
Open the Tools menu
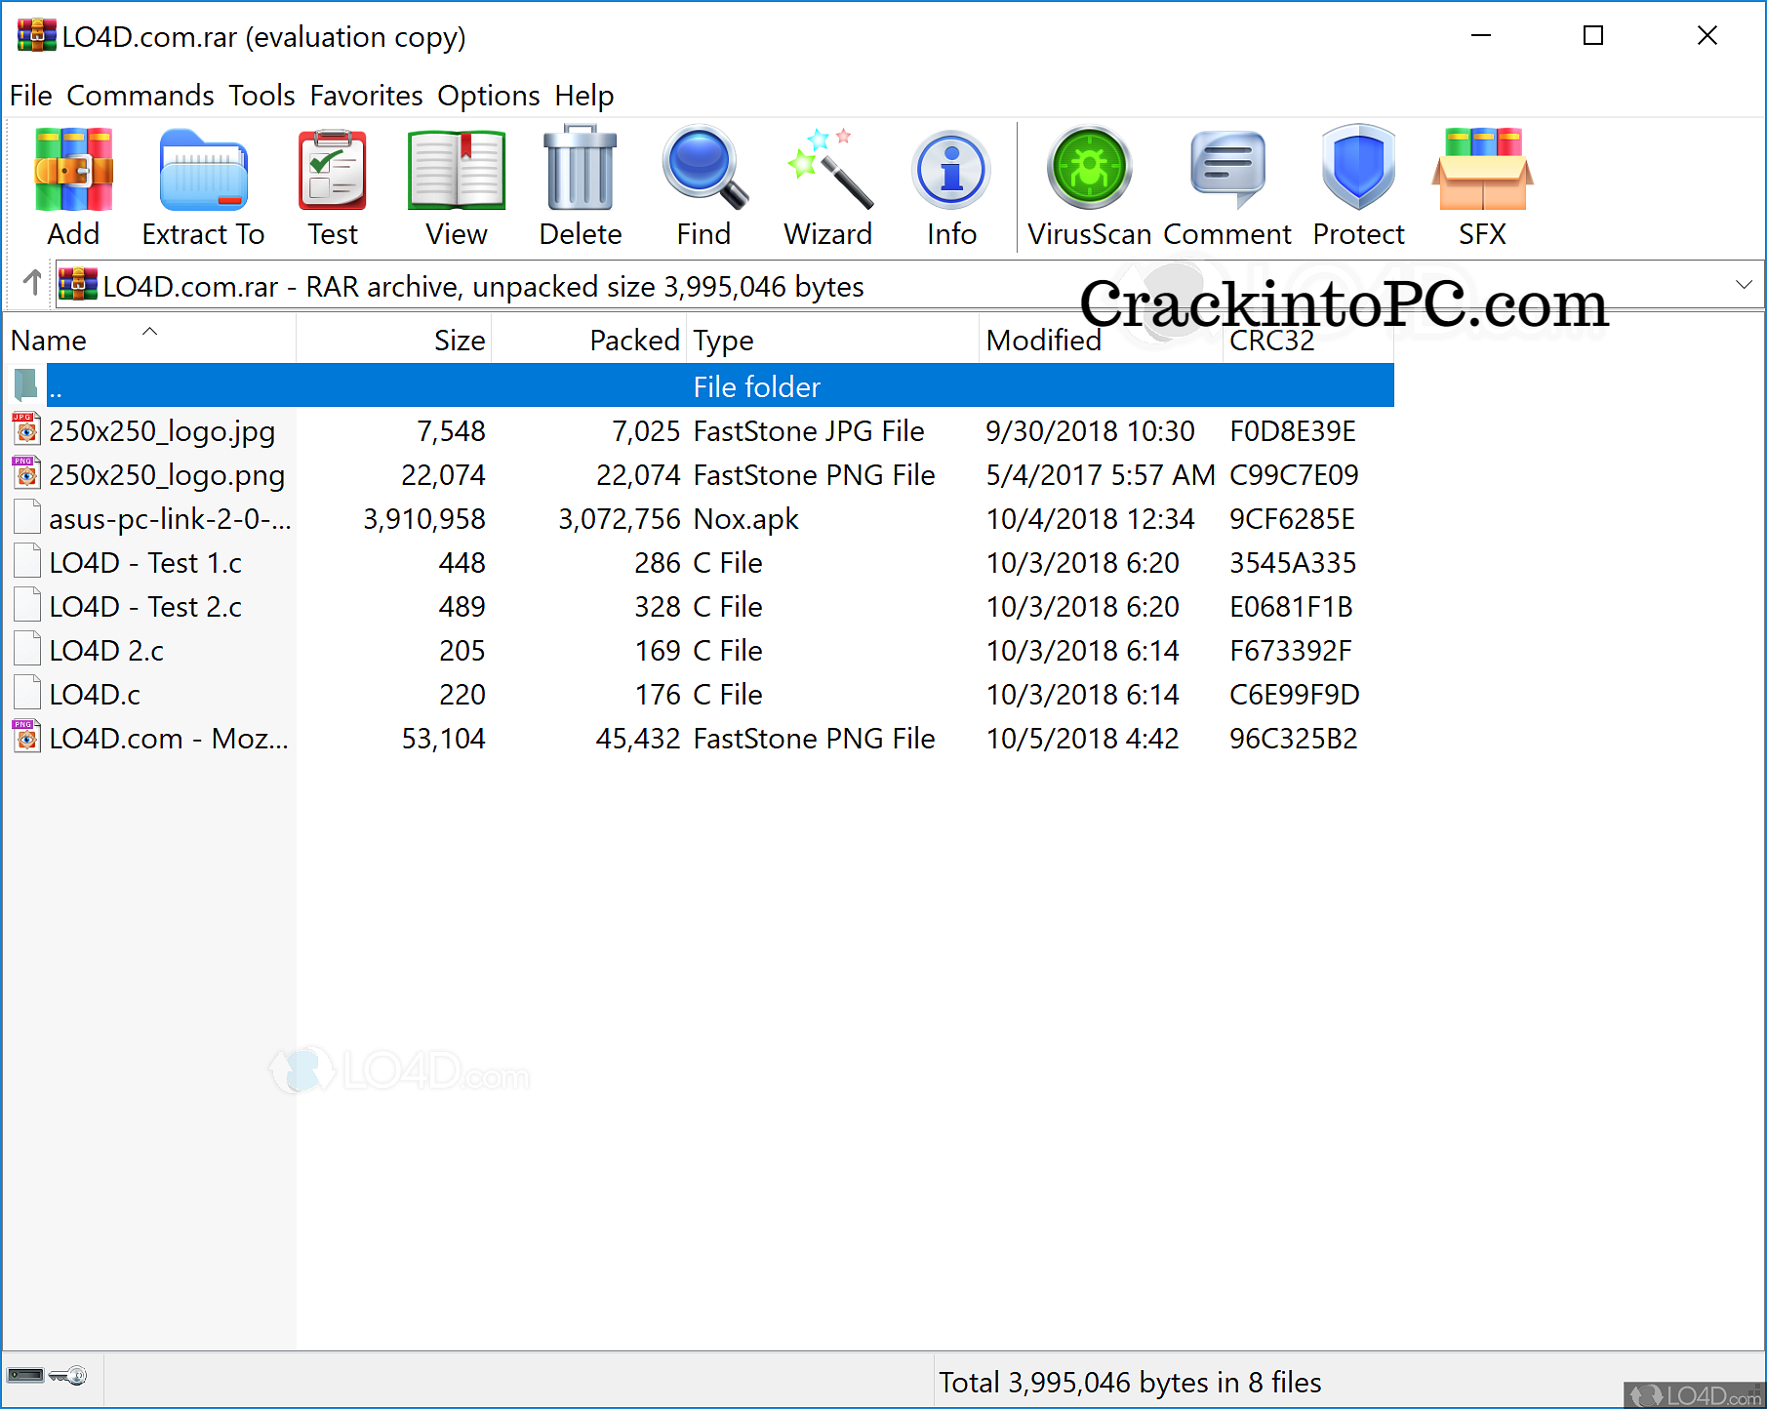click(261, 96)
